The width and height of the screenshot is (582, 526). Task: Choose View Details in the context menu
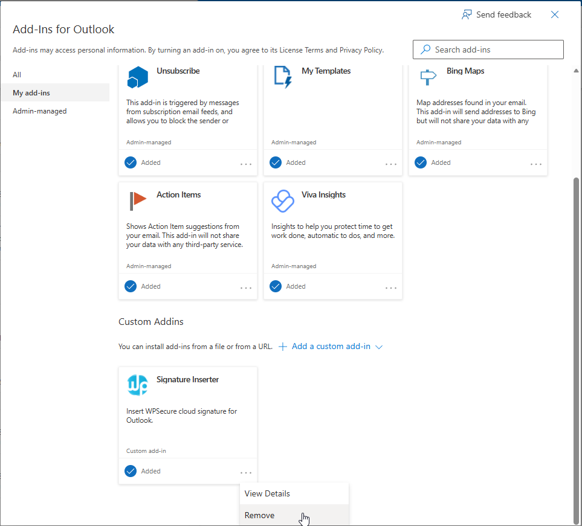[267, 493]
